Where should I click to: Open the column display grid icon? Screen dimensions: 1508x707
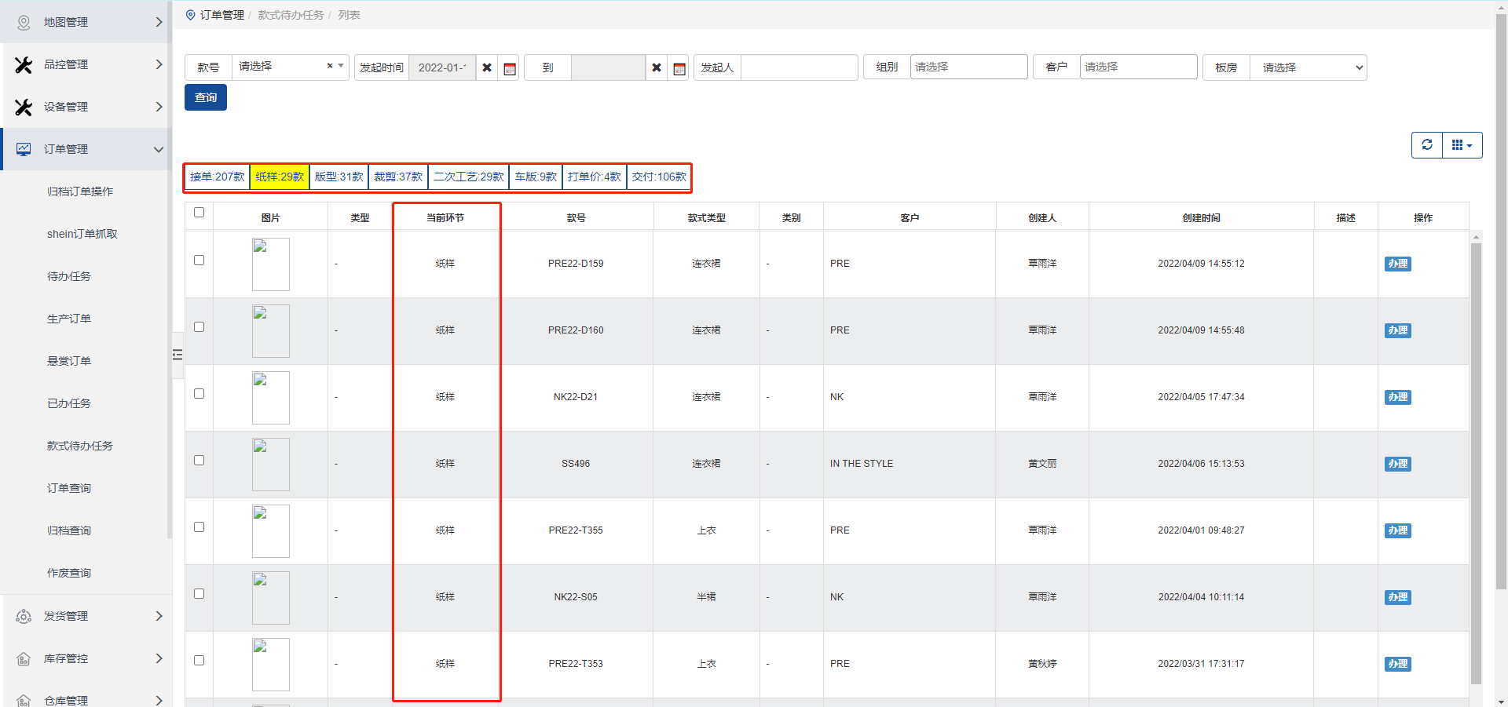(1462, 145)
